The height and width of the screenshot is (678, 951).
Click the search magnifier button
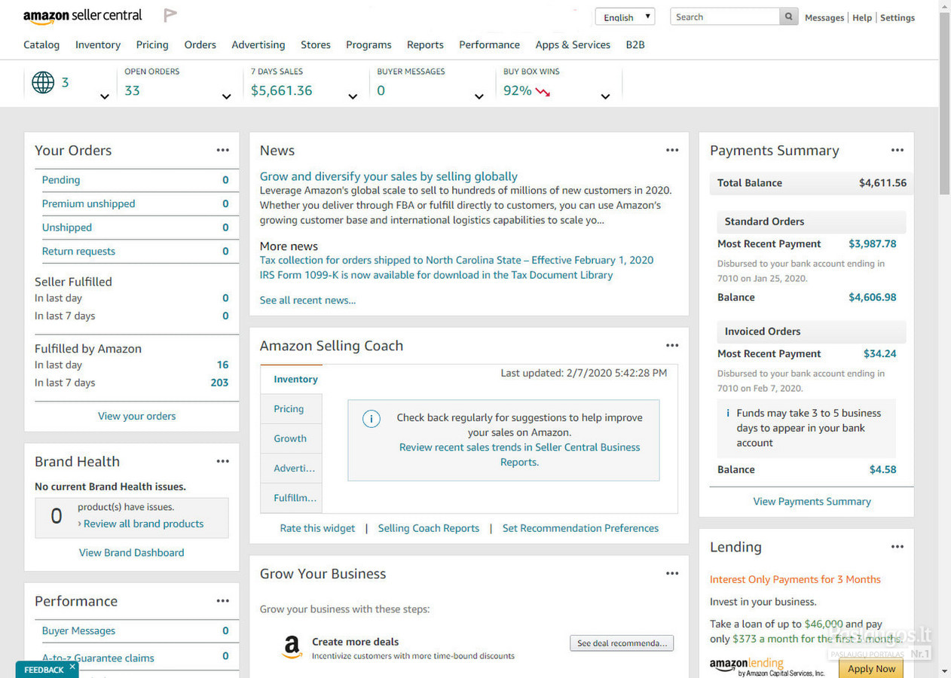click(x=788, y=17)
